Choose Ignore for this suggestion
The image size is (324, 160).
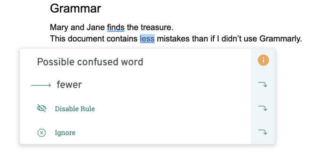tap(65, 133)
